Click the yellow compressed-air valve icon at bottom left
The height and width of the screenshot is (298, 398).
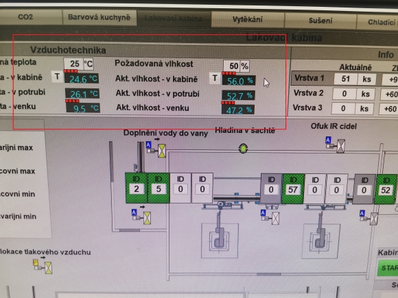click(x=49, y=268)
